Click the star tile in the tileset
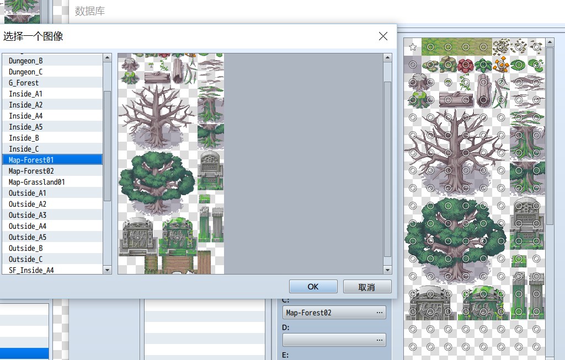The width and height of the screenshot is (565, 360). click(x=413, y=47)
